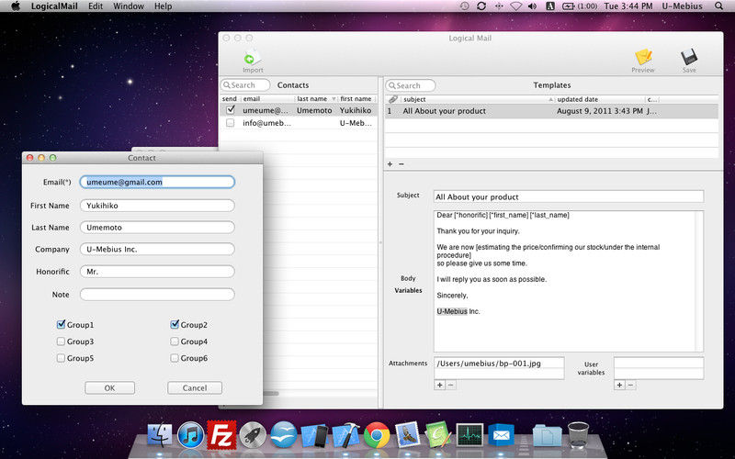Open the Trash in the dock
Viewport: 735px width, 459px height.
pyautogui.click(x=578, y=435)
